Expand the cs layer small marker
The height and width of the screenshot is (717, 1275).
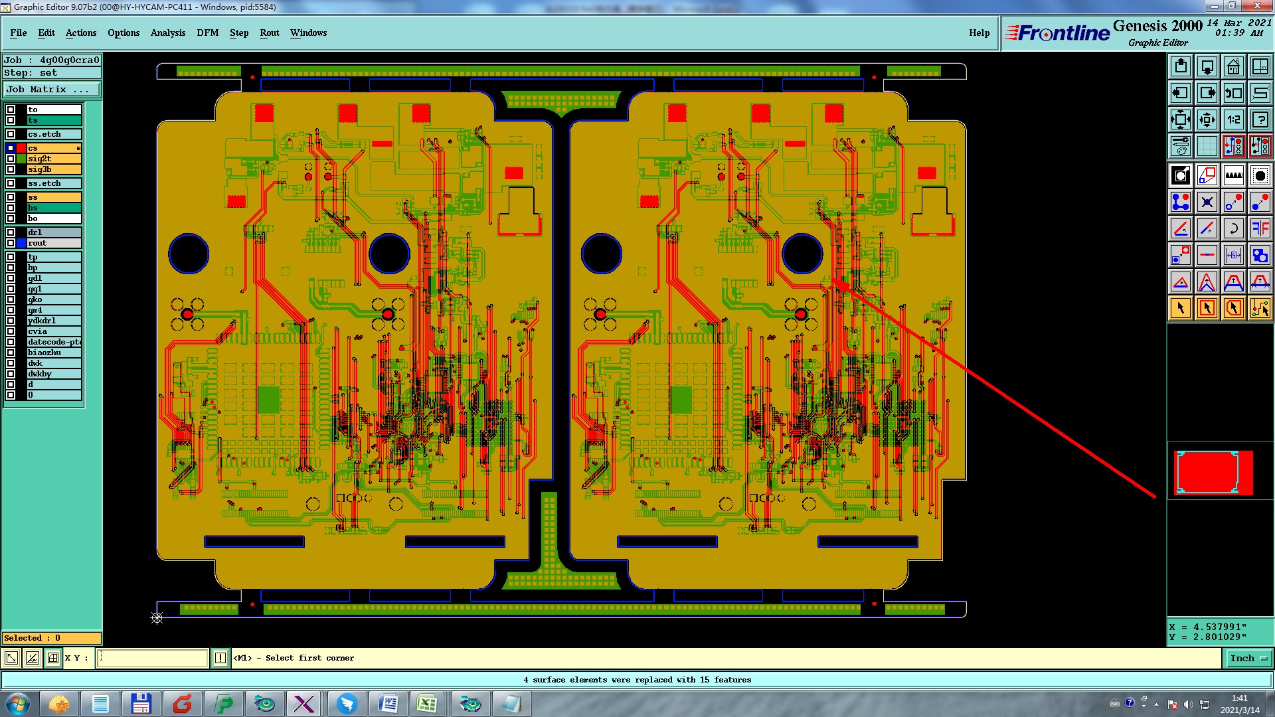[x=78, y=148]
